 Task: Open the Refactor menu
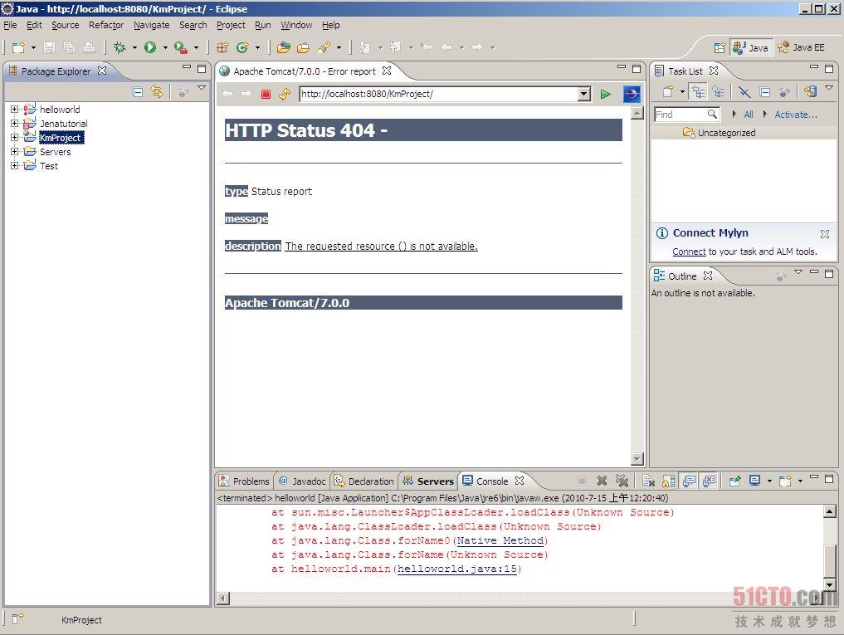(x=106, y=25)
